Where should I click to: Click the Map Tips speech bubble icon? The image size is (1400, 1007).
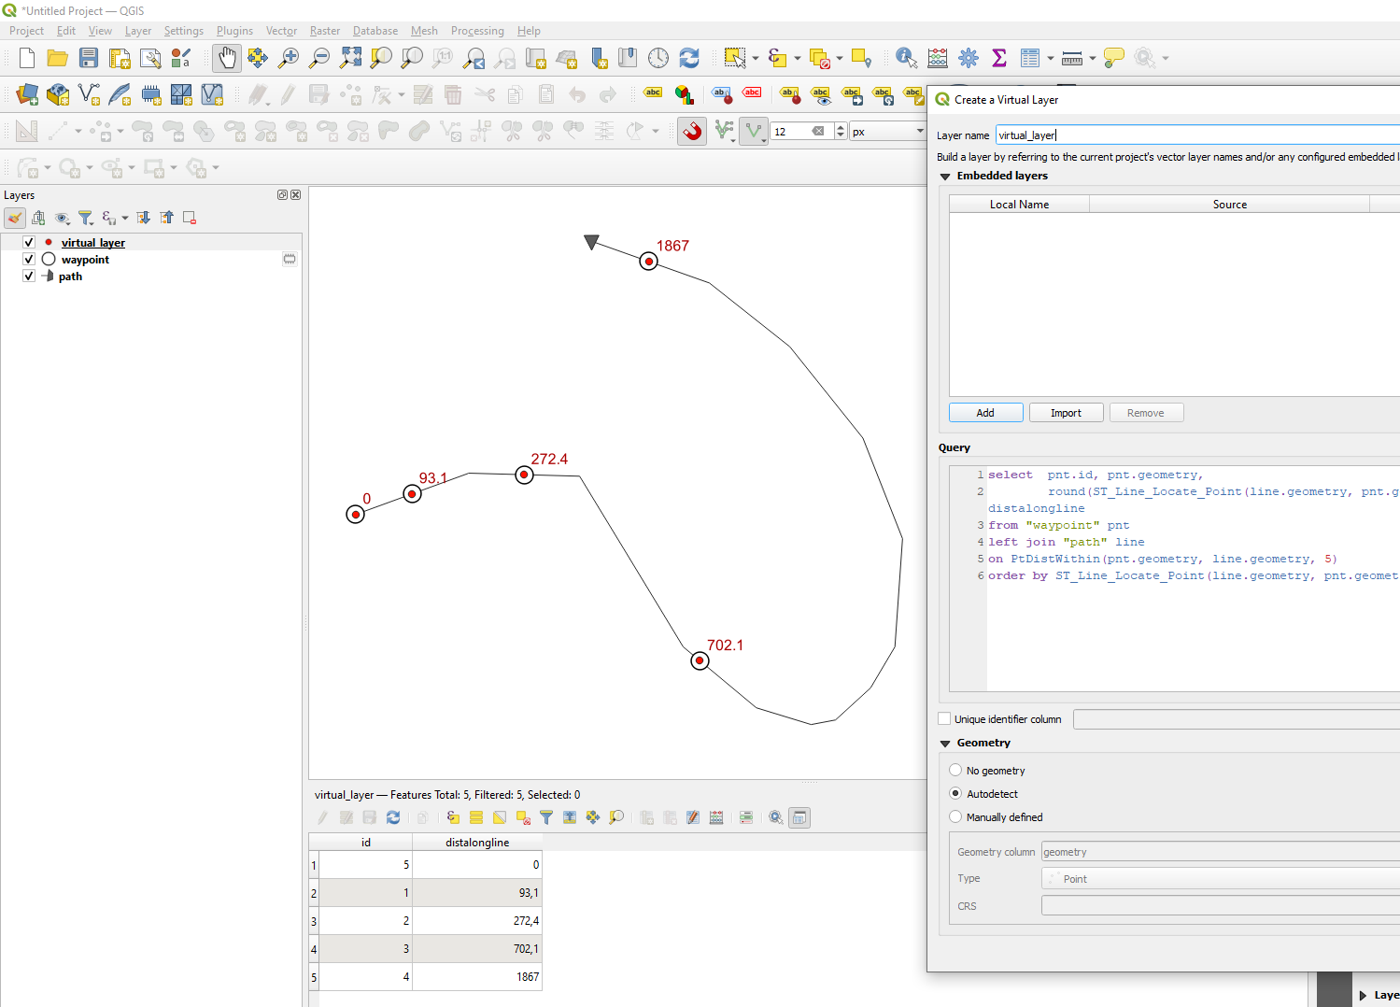1113,58
